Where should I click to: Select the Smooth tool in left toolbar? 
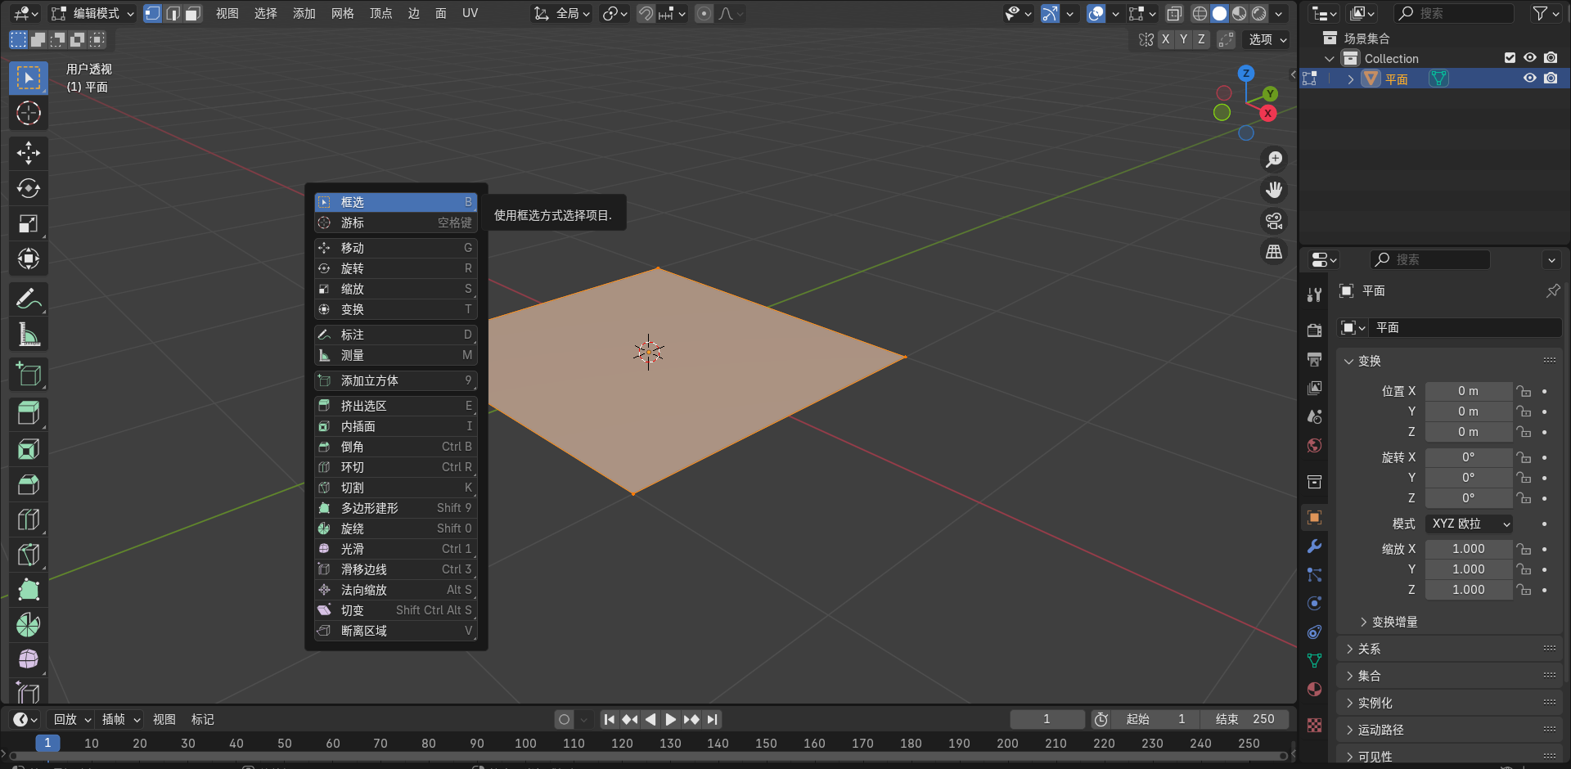coord(29,659)
